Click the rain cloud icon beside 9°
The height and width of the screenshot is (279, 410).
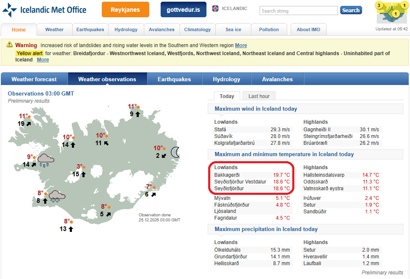[x=45, y=159]
